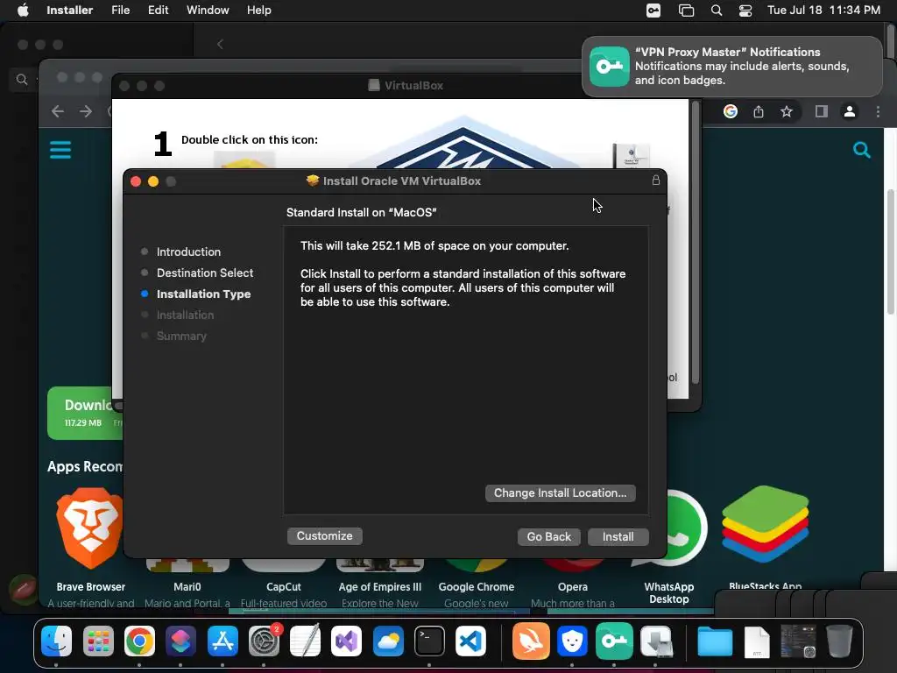Open Visual Studio from the Dock
The height and width of the screenshot is (673, 897).
click(347, 641)
